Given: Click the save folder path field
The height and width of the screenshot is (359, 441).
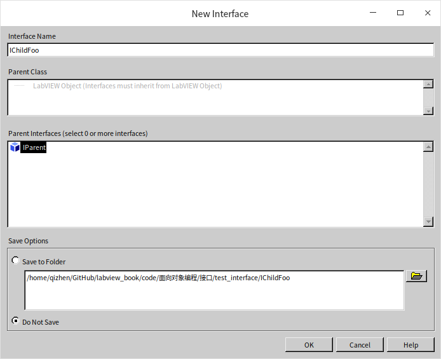Looking at the screenshot, I should tap(214, 290).
